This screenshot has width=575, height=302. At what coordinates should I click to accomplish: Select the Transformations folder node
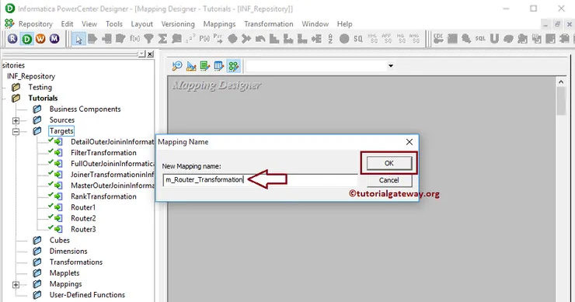(76, 262)
